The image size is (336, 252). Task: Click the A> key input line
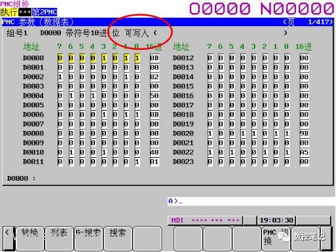pyautogui.click(x=251, y=201)
